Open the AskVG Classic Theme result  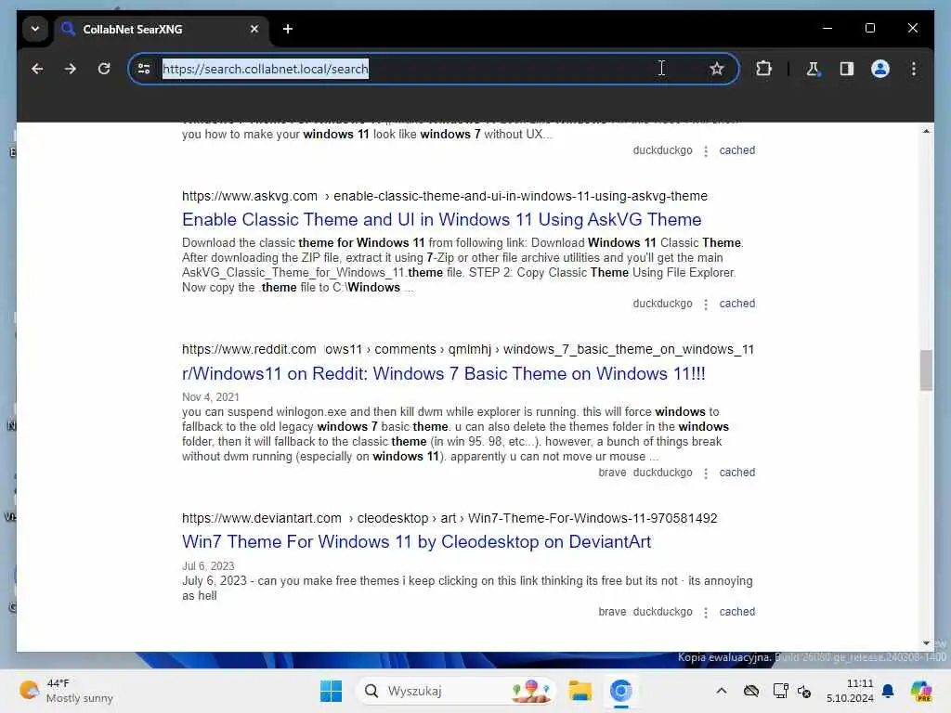pos(441,219)
